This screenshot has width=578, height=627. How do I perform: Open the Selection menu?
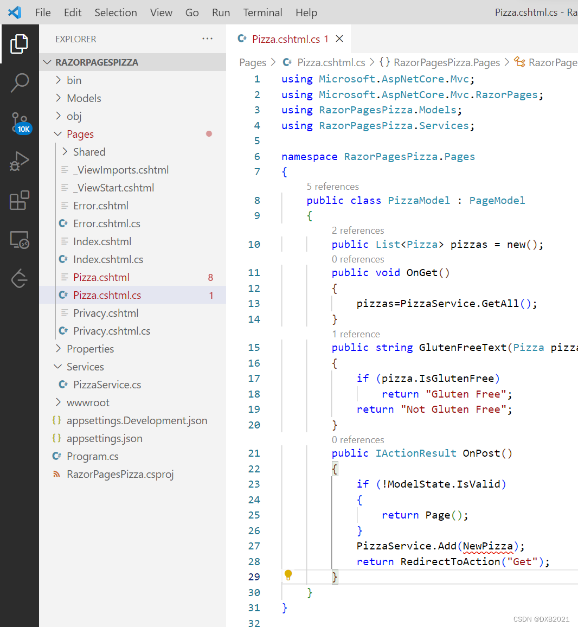click(115, 12)
